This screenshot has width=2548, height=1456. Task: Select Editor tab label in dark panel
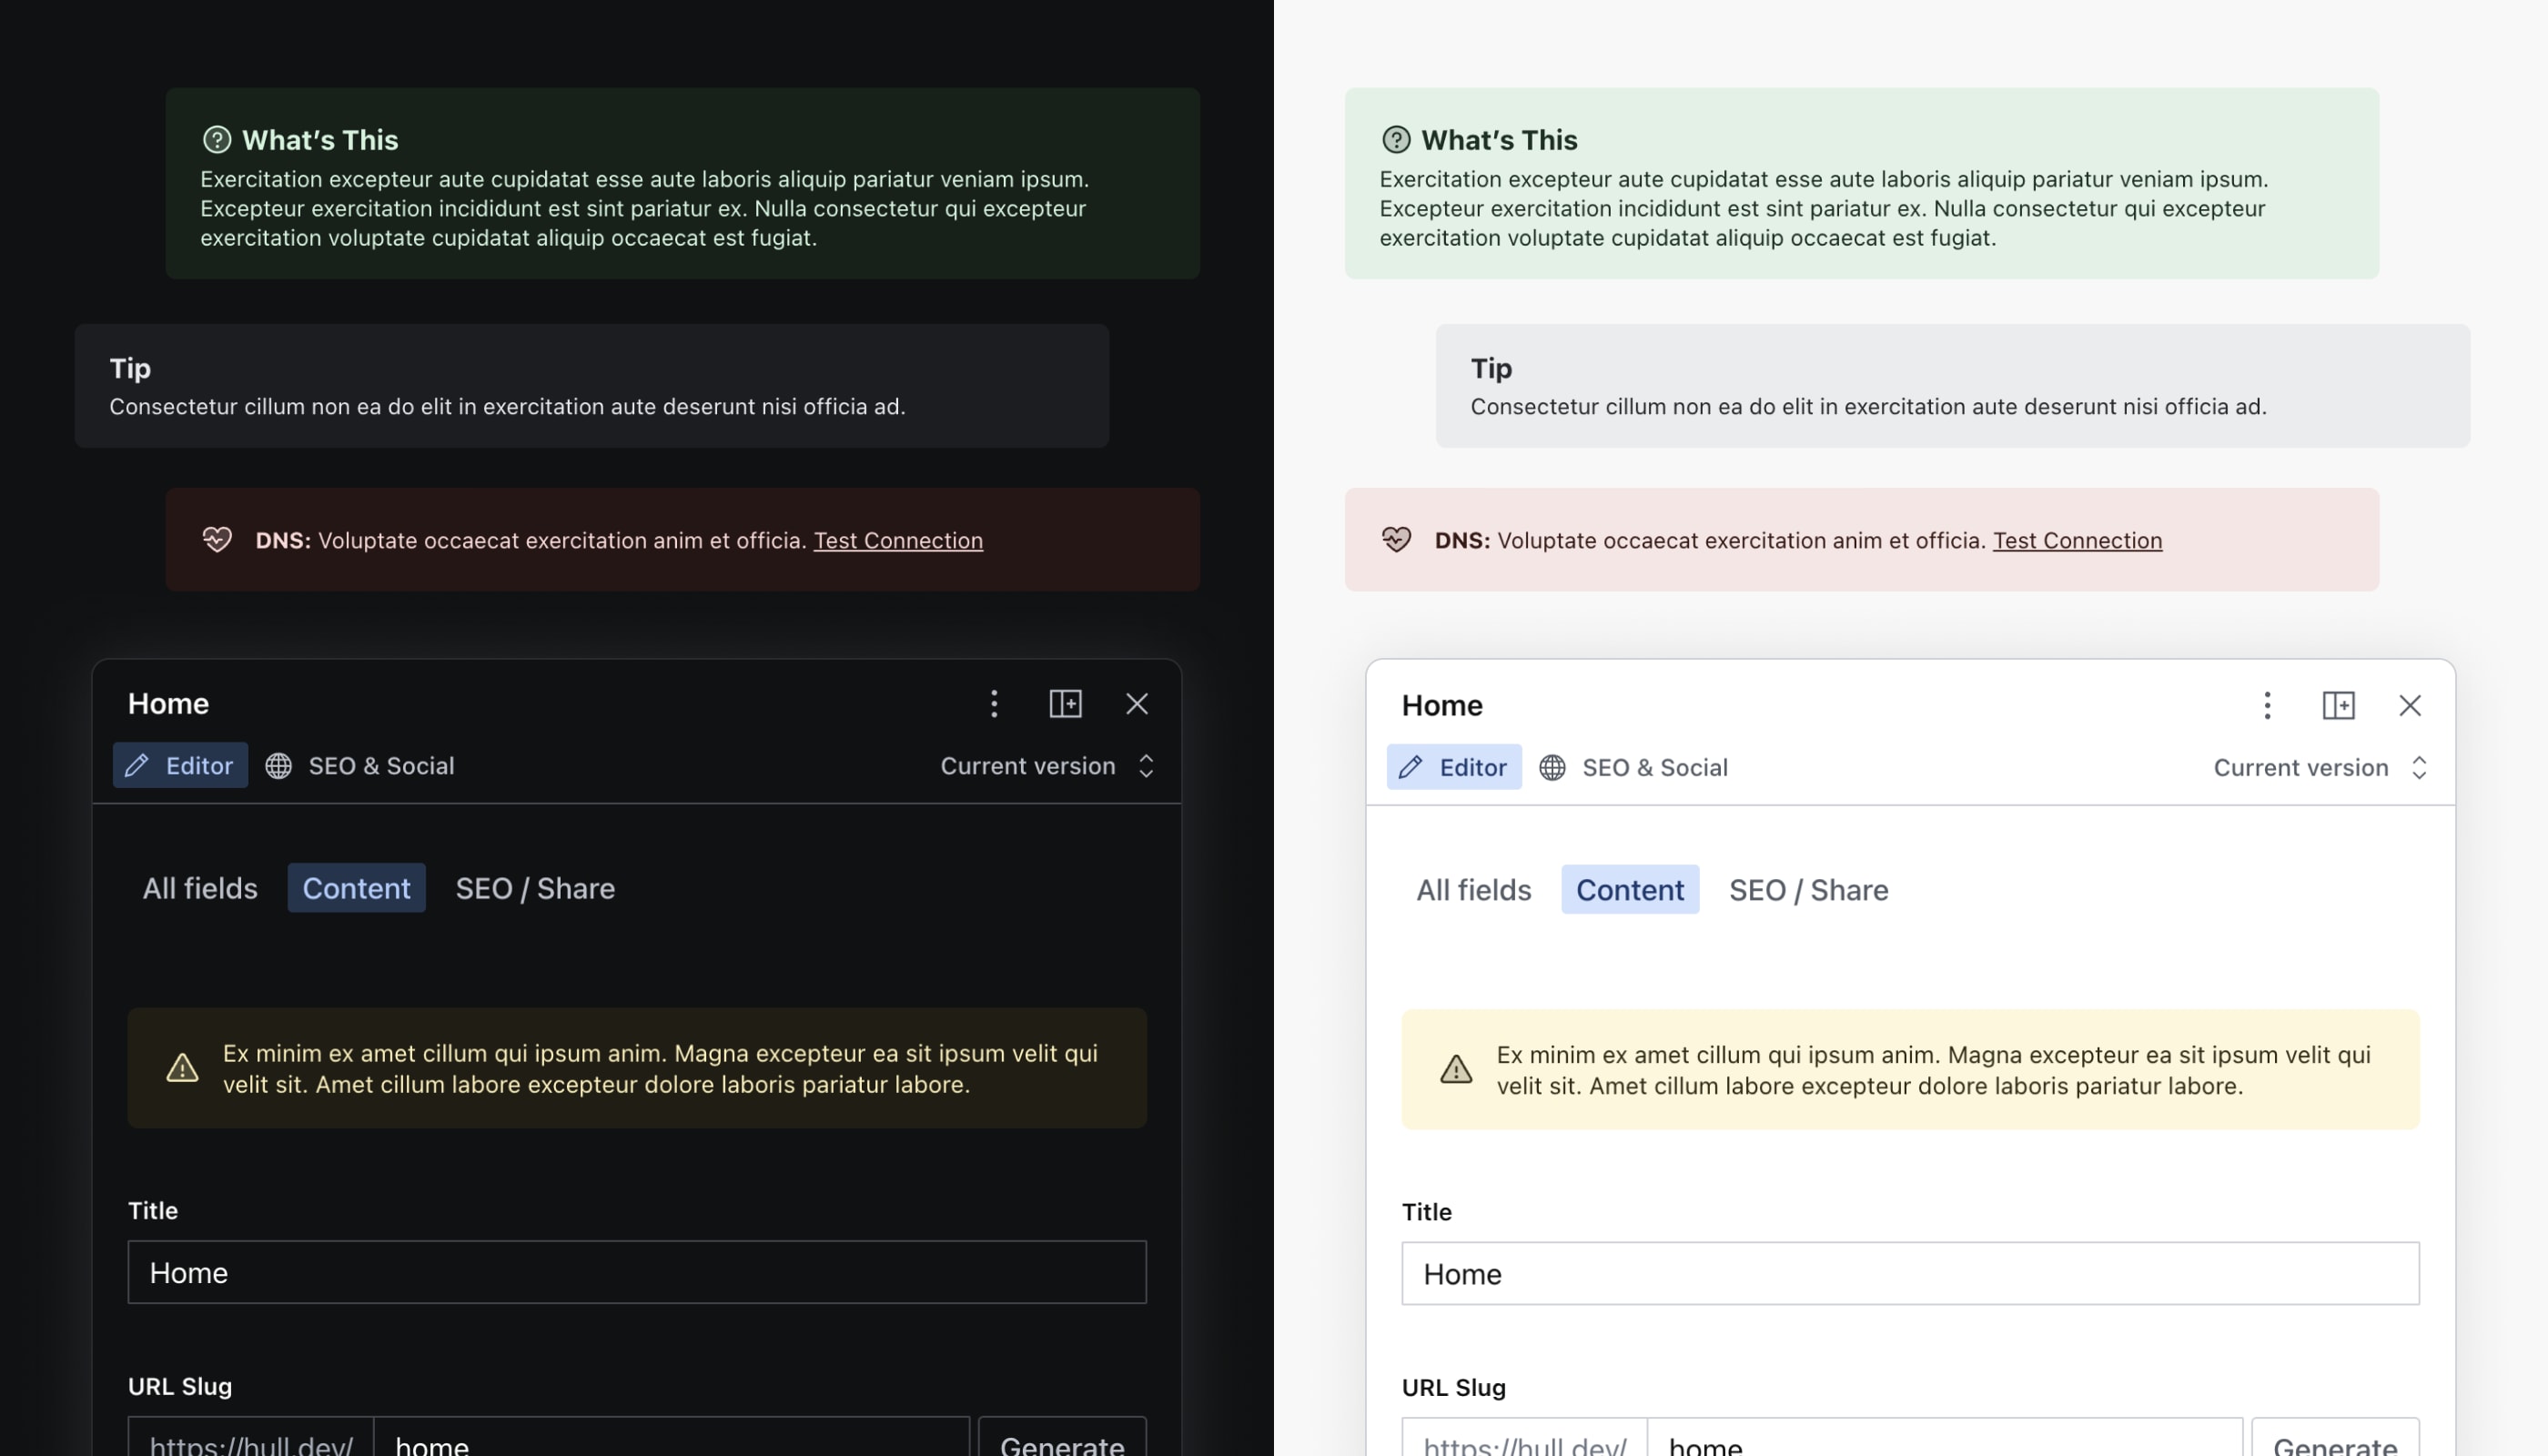tap(199, 766)
